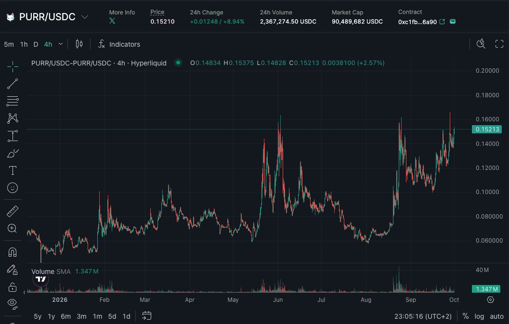Image resolution: width=509 pixels, height=324 pixels.
Task: Click the Contract address 0xc1fb...6a90
Action: click(418, 22)
